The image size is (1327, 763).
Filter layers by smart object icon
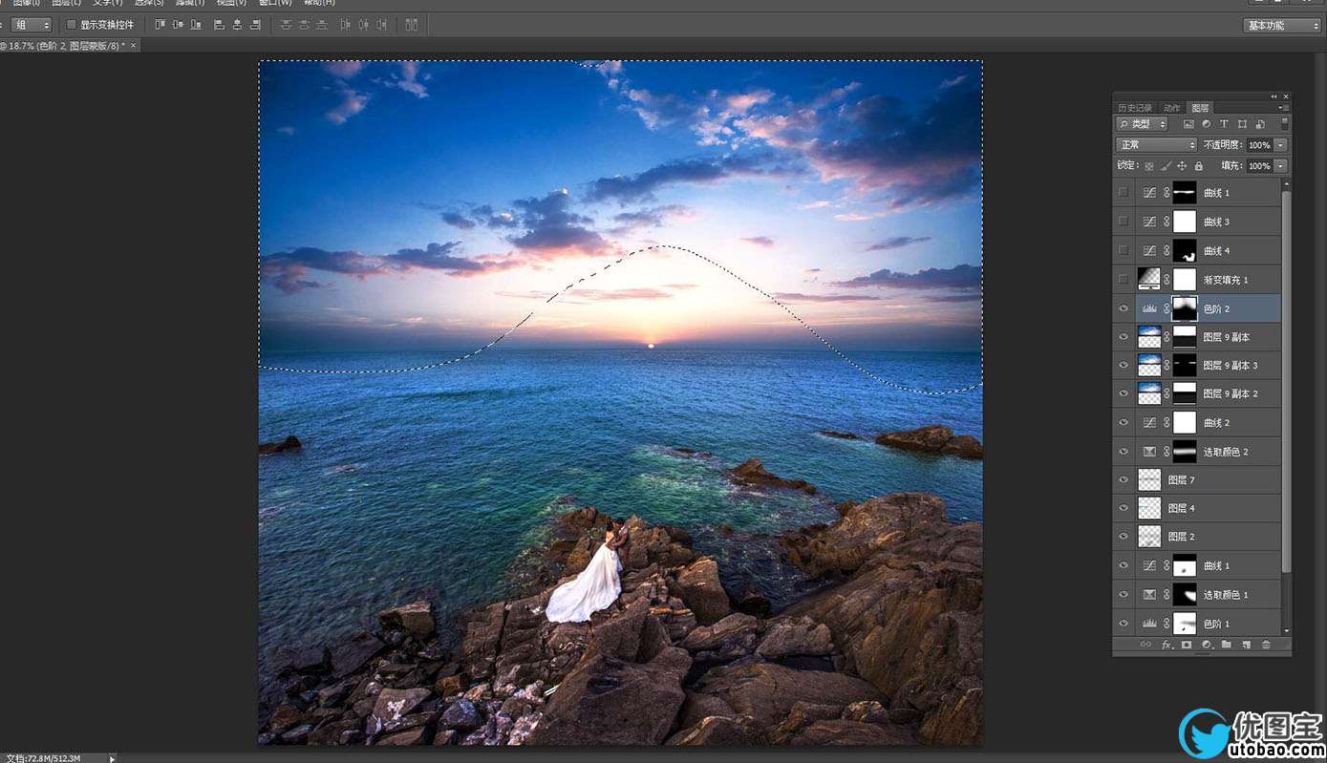[x=1260, y=124]
